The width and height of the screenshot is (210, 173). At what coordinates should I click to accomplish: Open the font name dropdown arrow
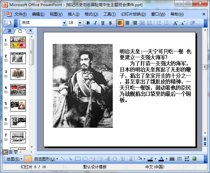[x=64, y=23]
